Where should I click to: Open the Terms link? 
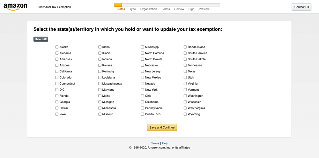point(155,143)
